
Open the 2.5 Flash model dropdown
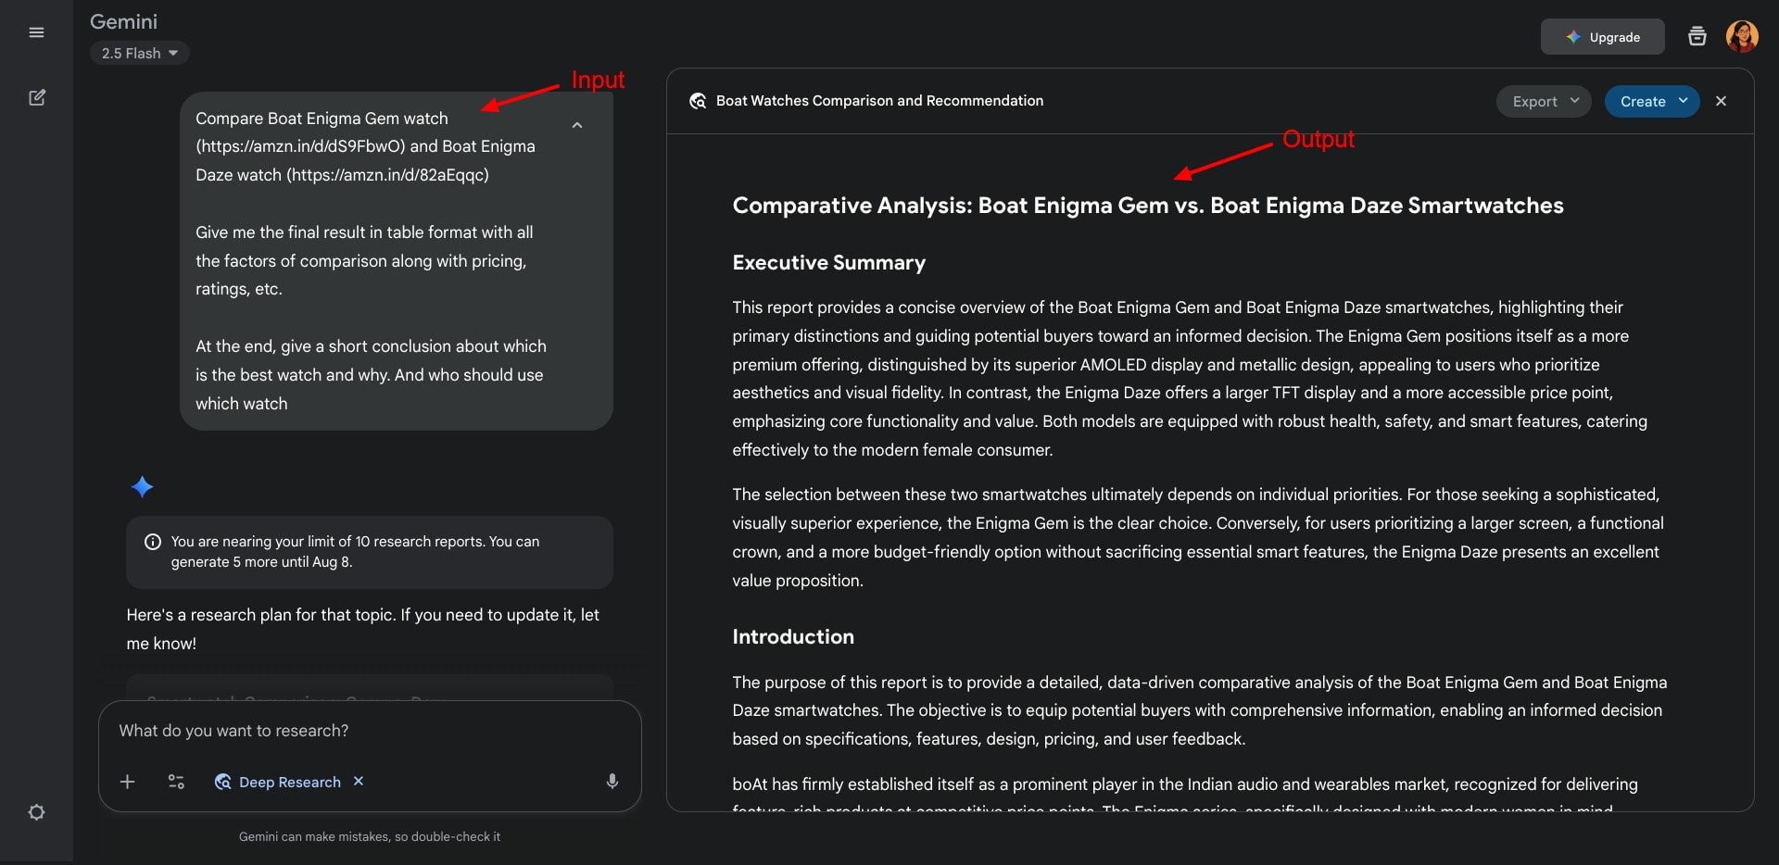click(x=140, y=54)
